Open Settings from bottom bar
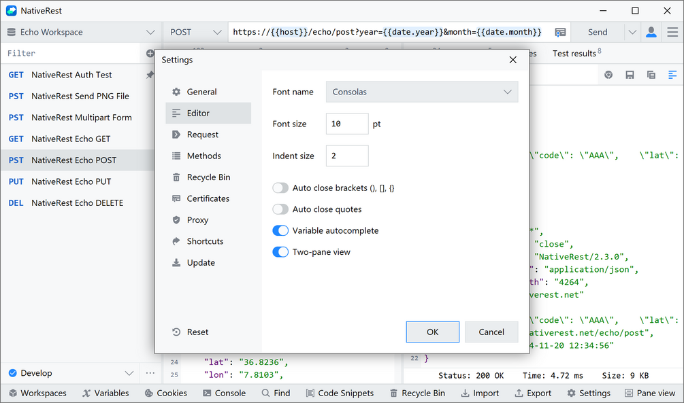 (x=589, y=393)
